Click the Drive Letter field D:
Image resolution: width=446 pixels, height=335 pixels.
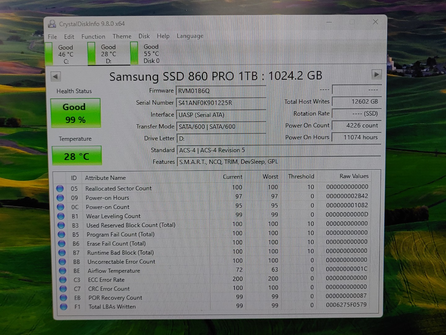click(221, 138)
